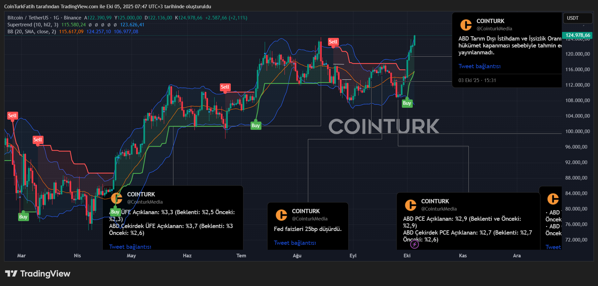Click the 'Ağu' label on the time axis
This screenshot has width=598, height=286.
pyautogui.click(x=297, y=256)
